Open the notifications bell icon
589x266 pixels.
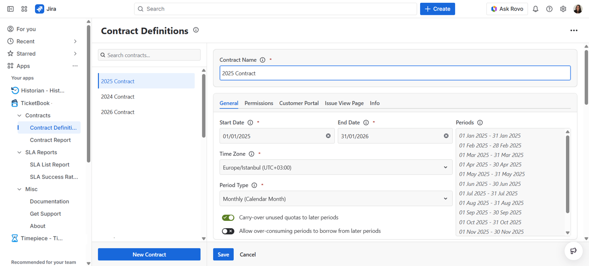click(x=535, y=9)
